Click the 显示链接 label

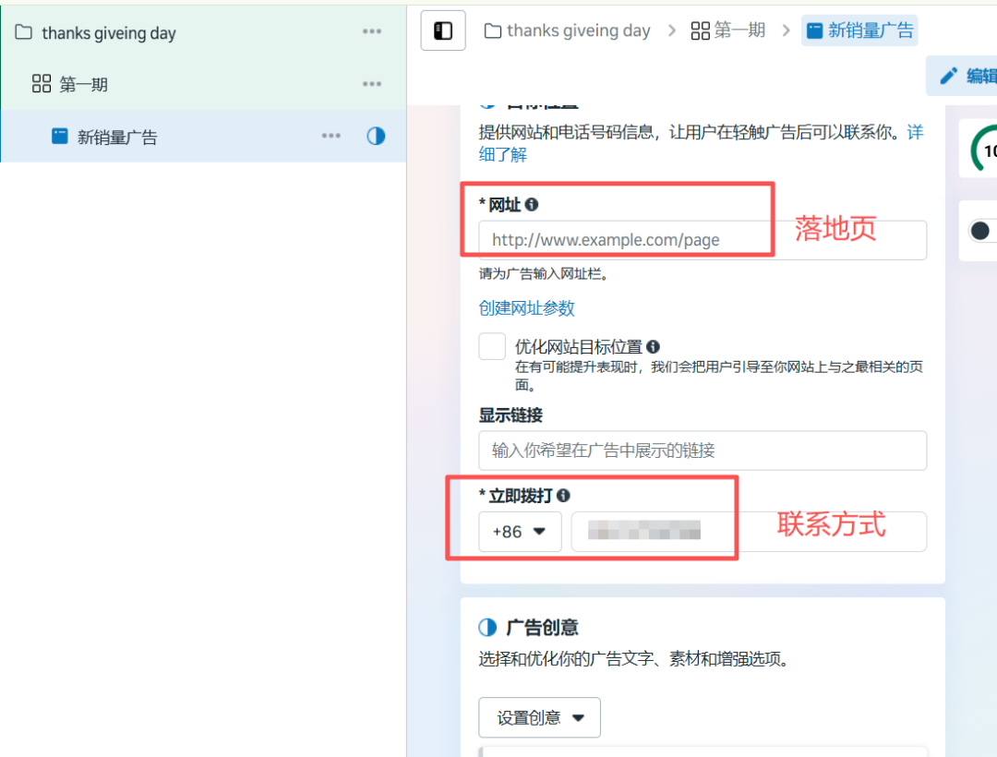[x=511, y=415]
